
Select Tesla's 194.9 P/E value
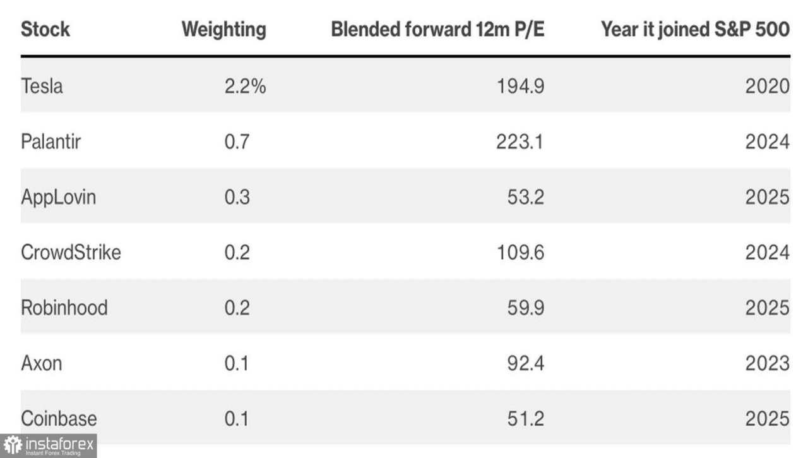pyautogui.click(x=519, y=85)
